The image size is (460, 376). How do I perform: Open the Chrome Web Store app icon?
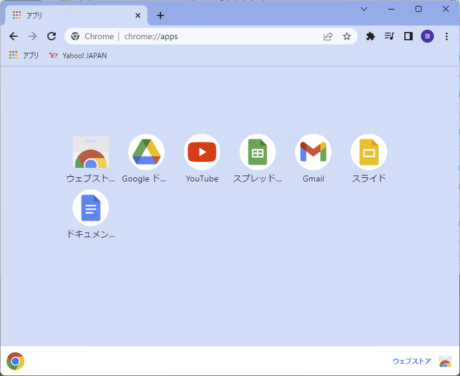point(91,152)
